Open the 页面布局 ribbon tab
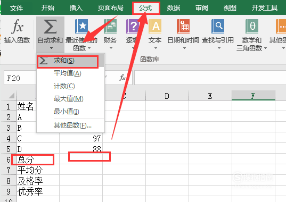The width and height of the screenshot is (286, 202). [111, 8]
